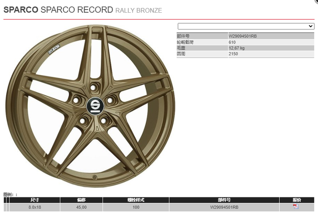Click the 偏移 column header
318x216 pixels.
click(81, 200)
